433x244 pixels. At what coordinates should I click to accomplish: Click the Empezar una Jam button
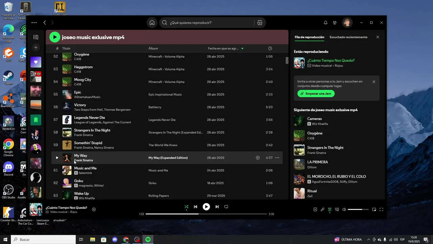[x=316, y=94]
